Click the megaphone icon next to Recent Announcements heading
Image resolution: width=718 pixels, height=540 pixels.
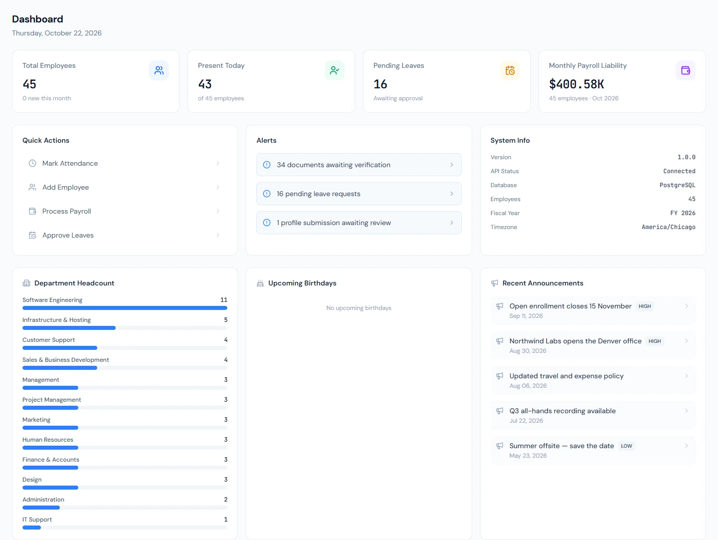(x=495, y=283)
